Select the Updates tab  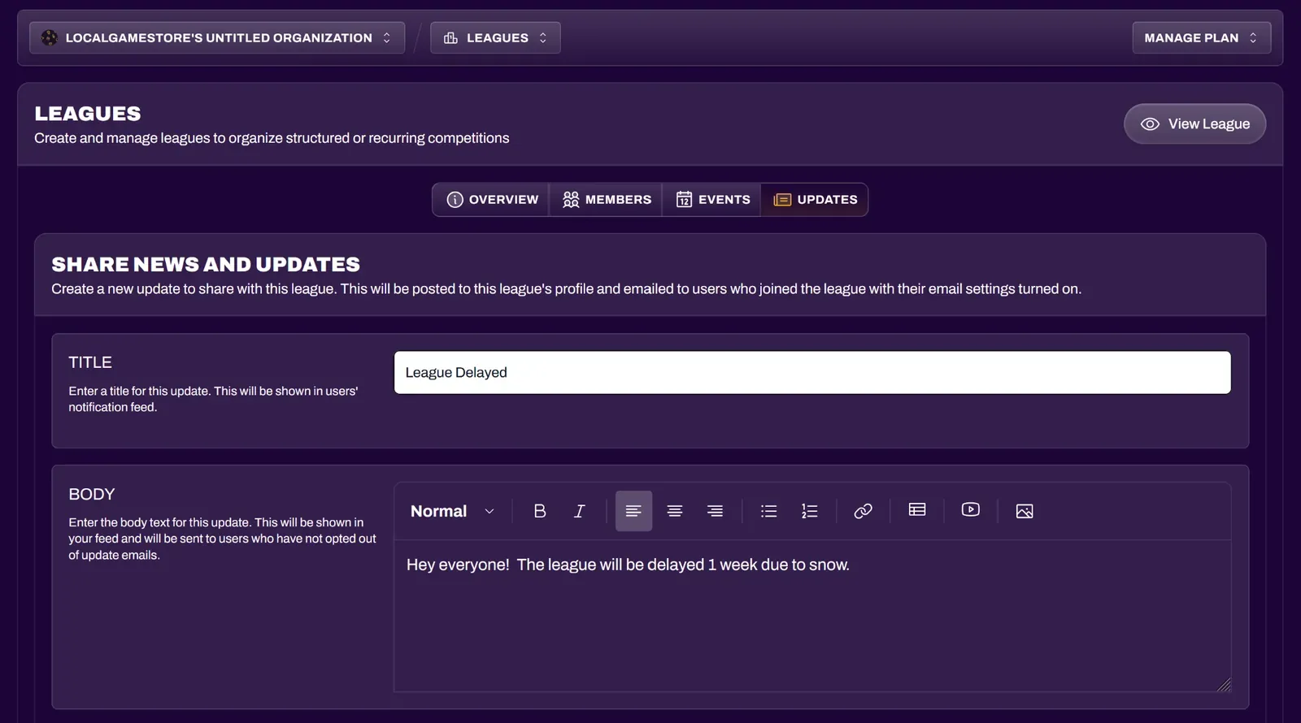(815, 200)
